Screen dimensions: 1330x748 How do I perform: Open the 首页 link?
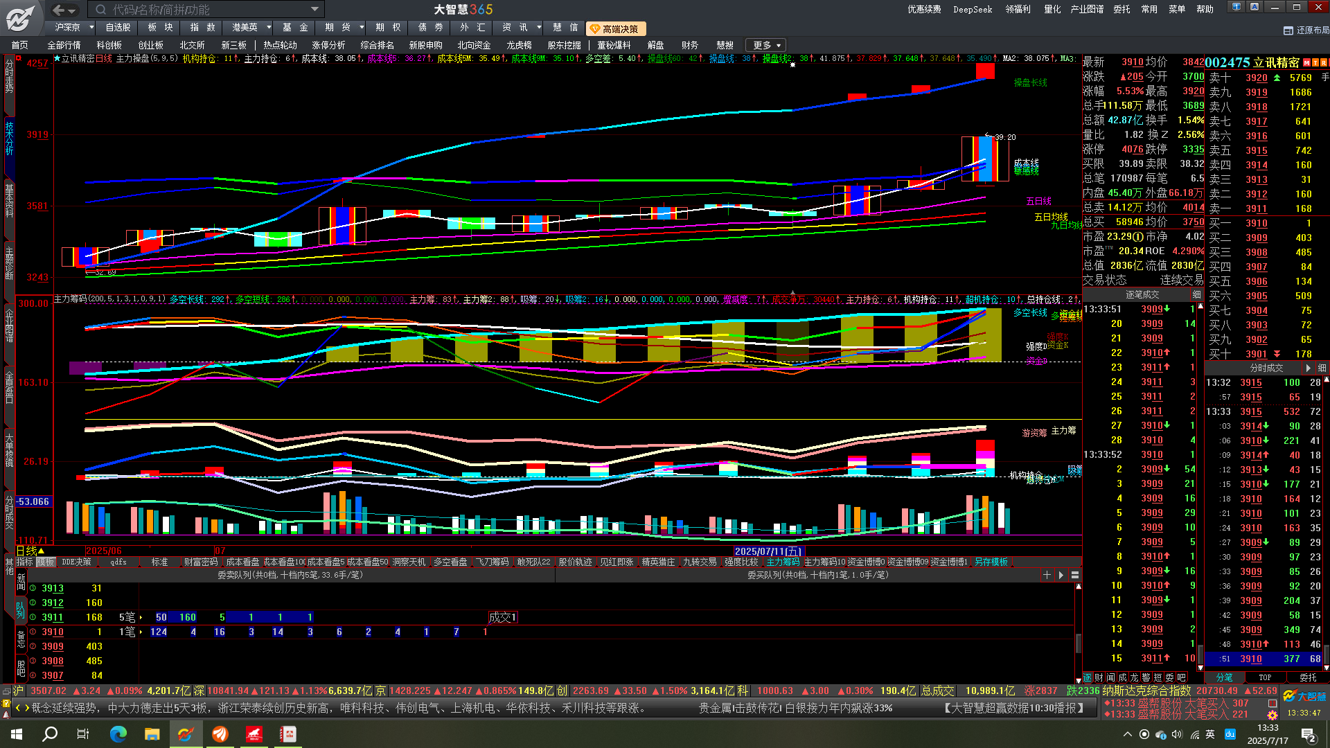point(19,45)
